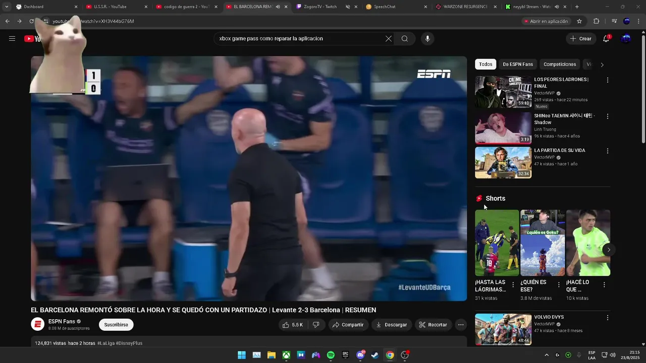Image resolution: width=646 pixels, height=363 pixels.
Task: Open the ¿quién es Goku? short thumbnail
Action: click(543, 243)
